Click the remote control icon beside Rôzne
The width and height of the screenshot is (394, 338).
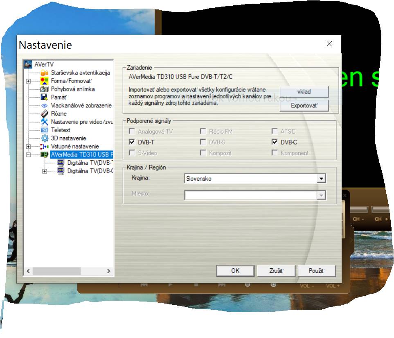[45, 114]
